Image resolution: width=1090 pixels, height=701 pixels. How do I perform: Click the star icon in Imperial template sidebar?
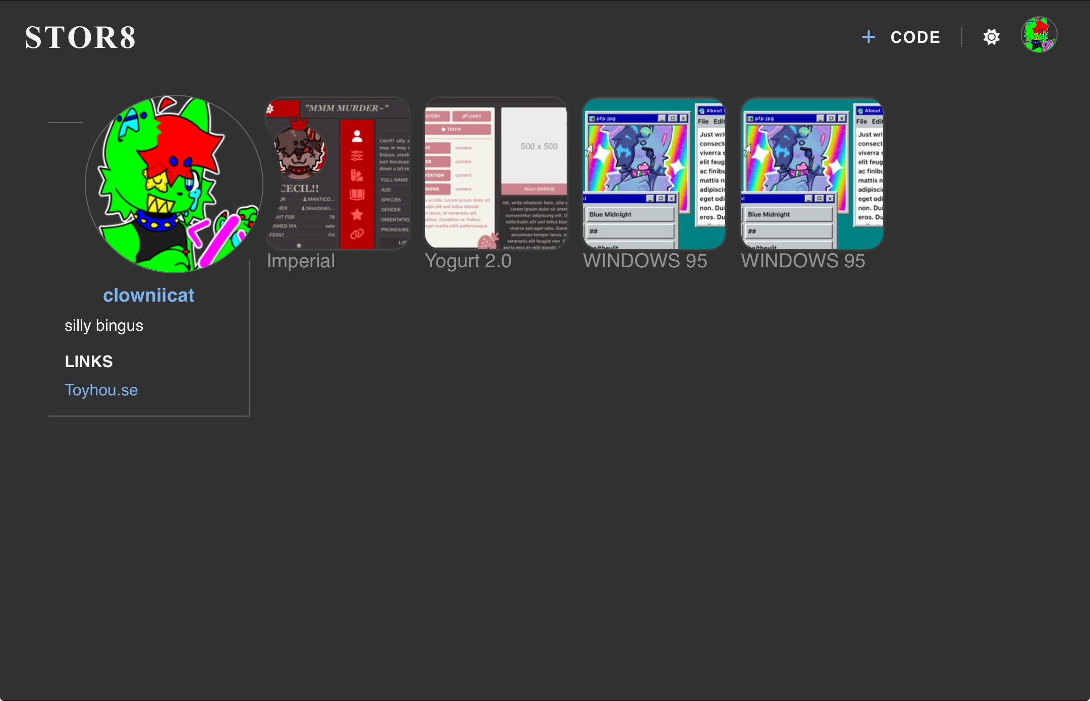pos(357,215)
